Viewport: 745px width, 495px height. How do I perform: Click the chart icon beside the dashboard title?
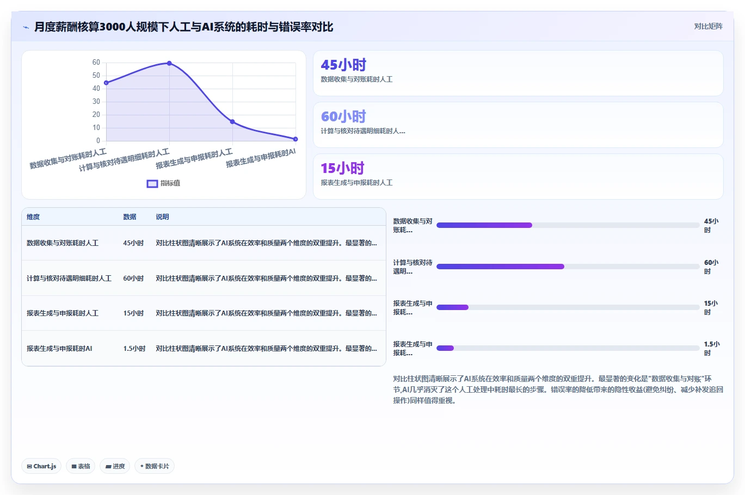pyautogui.click(x=26, y=27)
